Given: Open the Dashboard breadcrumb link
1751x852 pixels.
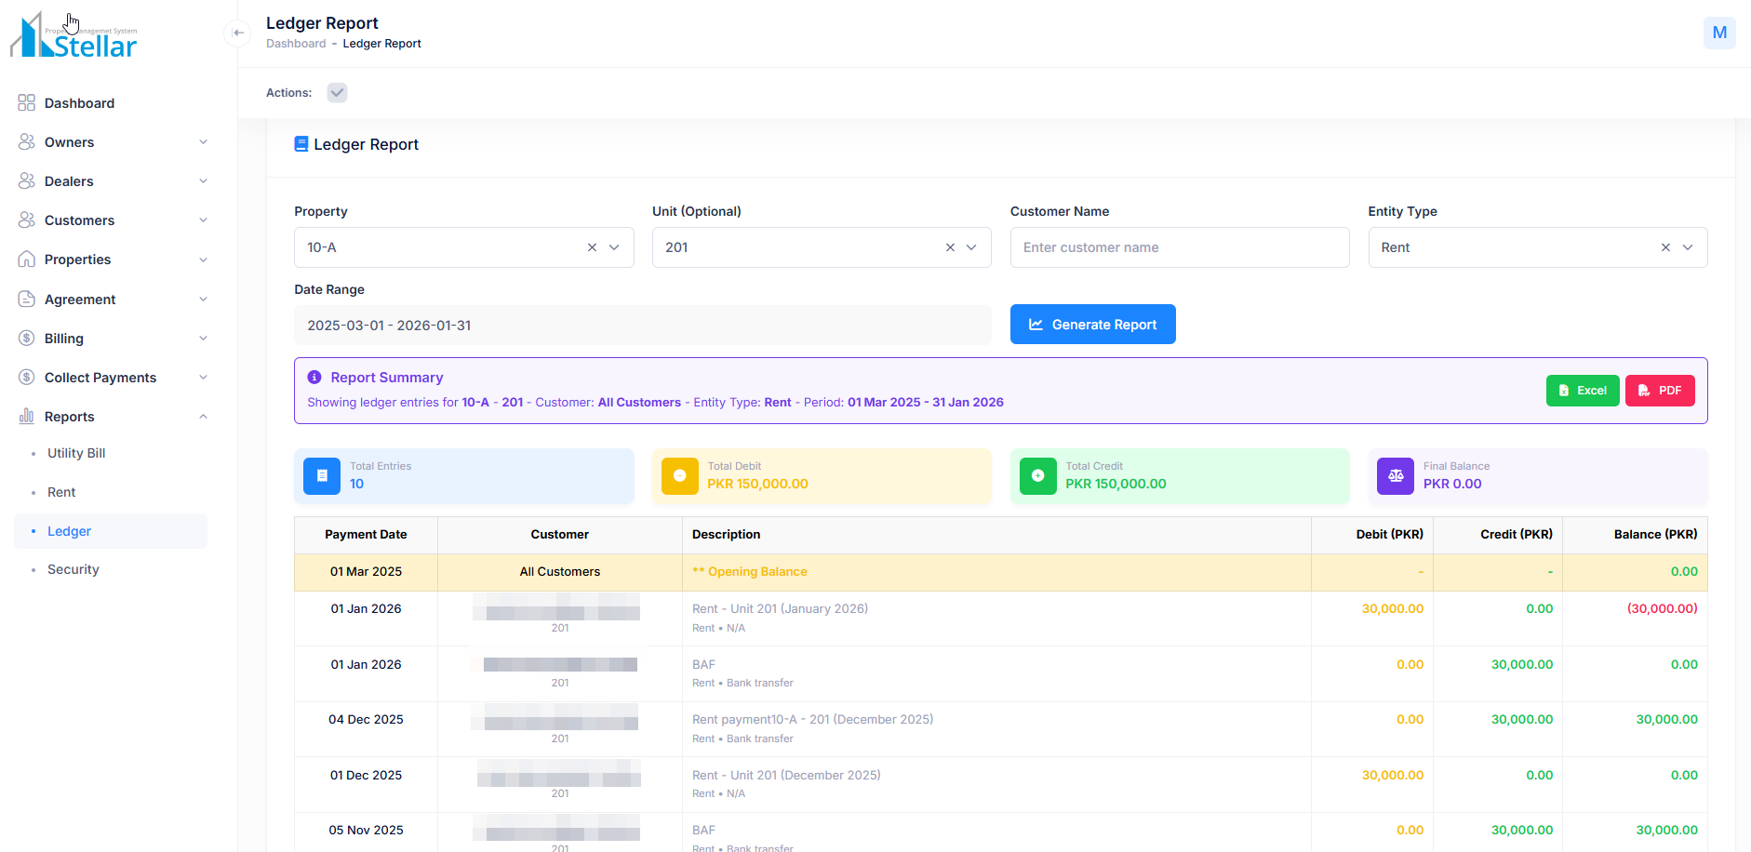Looking at the screenshot, I should [x=296, y=43].
